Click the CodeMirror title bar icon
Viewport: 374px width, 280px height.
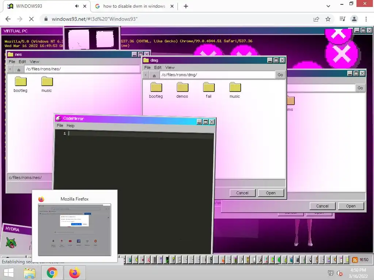click(59, 118)
